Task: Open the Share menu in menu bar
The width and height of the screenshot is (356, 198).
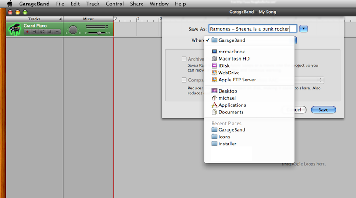Action: pos(137,4)
